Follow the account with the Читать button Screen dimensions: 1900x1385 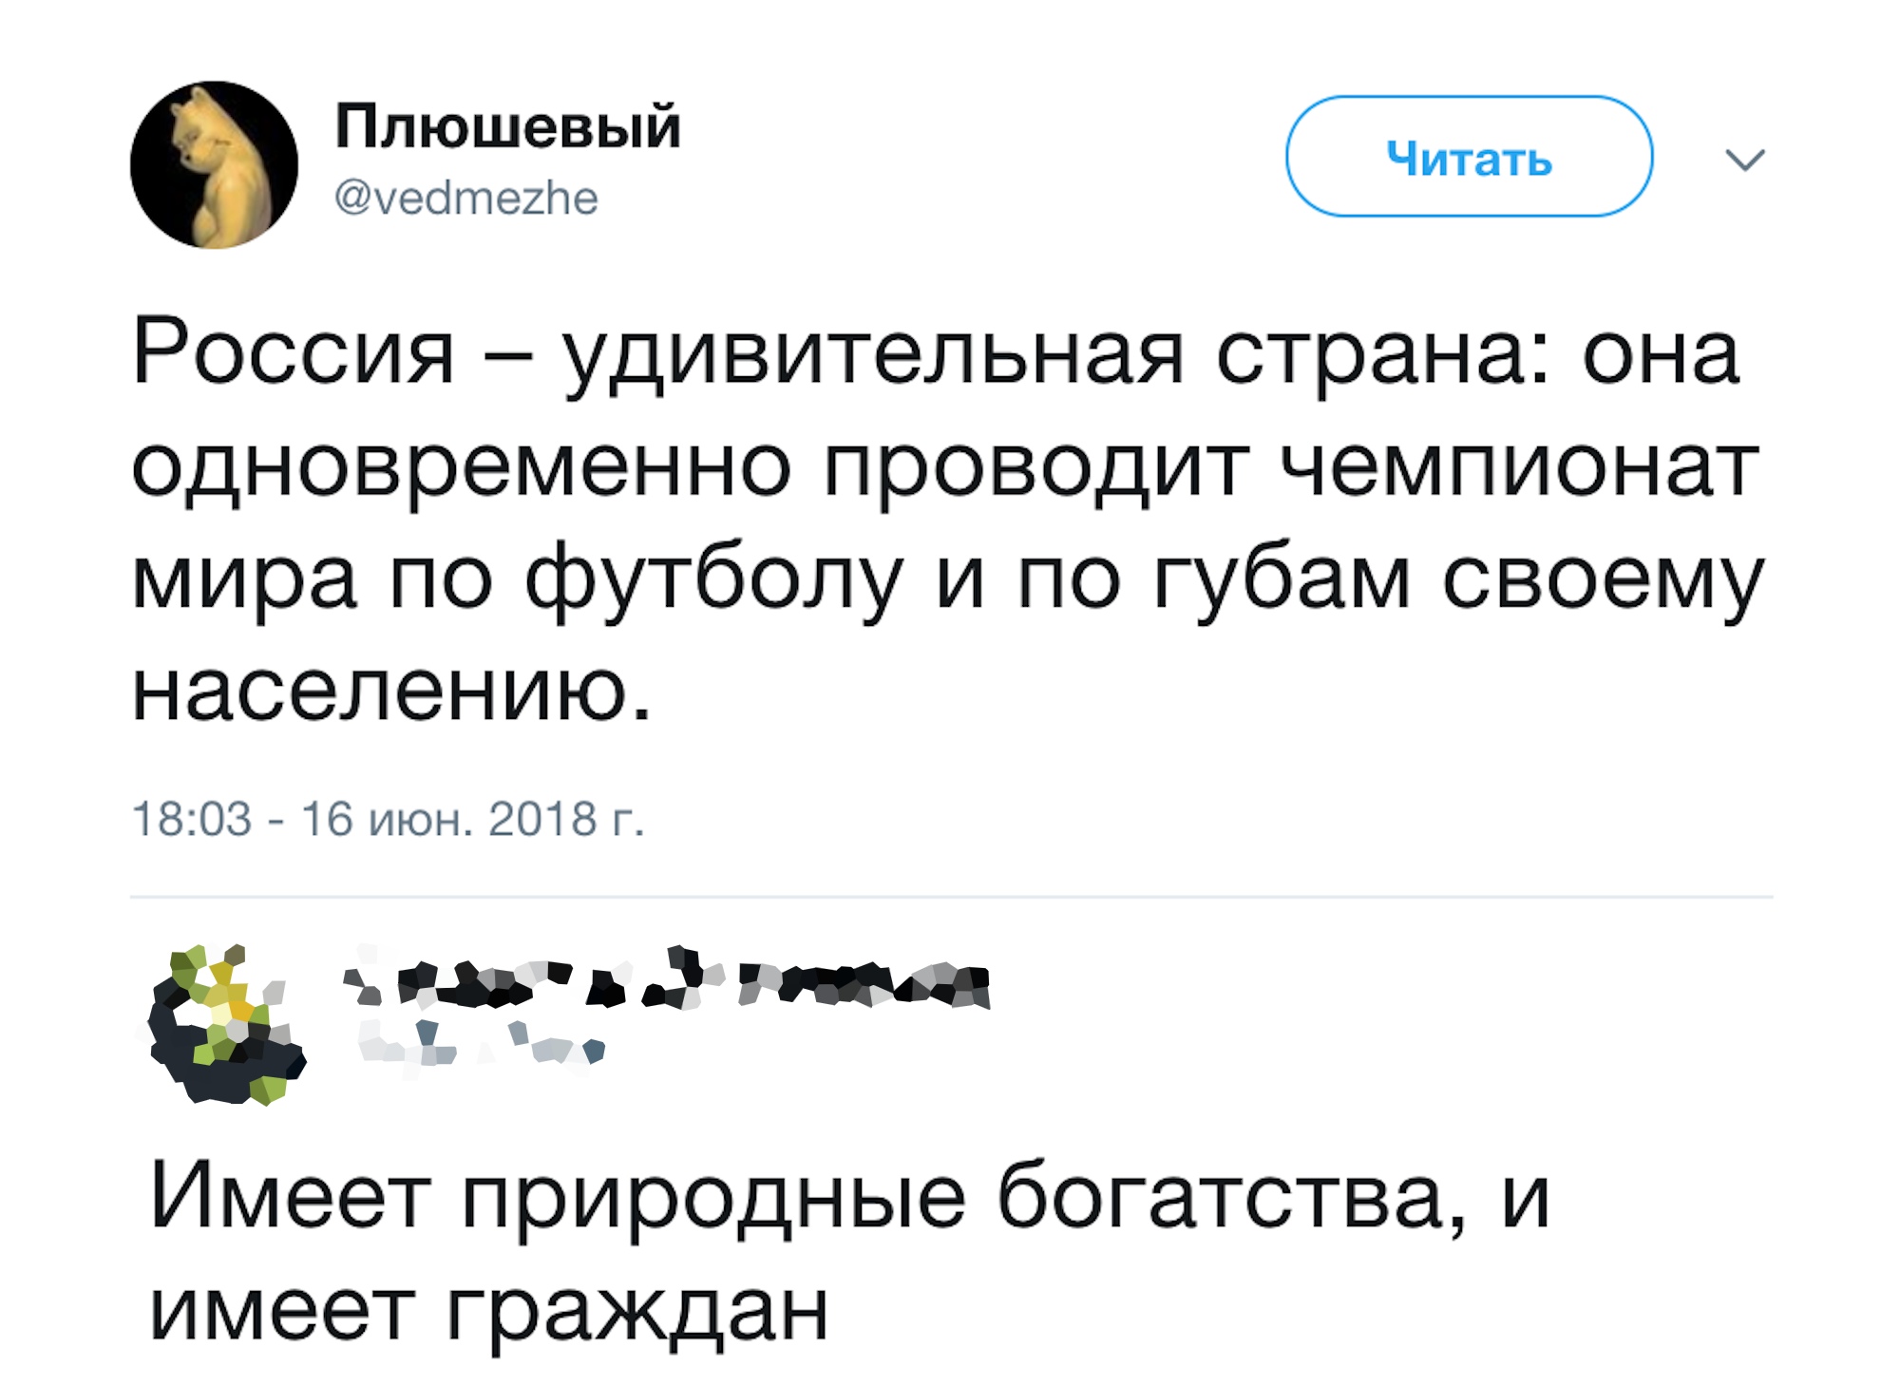[x=1469, y=156]
